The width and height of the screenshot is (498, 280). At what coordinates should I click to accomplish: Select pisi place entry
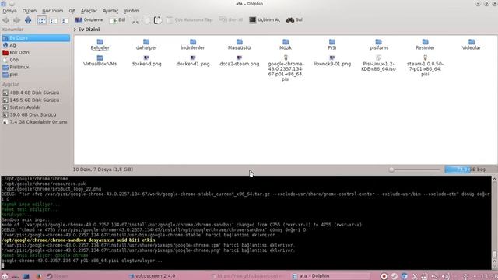pyautogui.click(x=36, y=75)
